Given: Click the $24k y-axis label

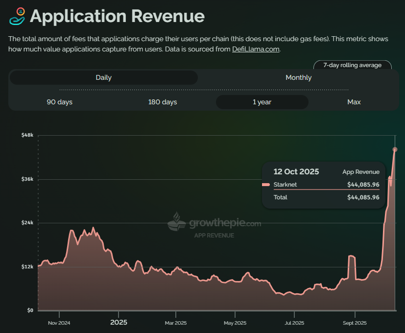Looking at the screenshot, I should [27, 223].
